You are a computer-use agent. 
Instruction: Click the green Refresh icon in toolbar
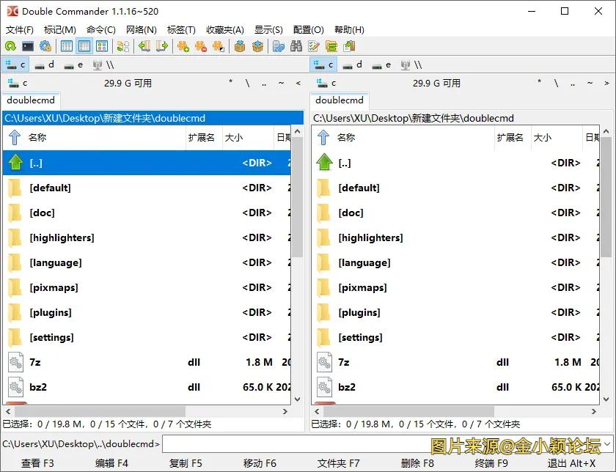coord(10,46)
